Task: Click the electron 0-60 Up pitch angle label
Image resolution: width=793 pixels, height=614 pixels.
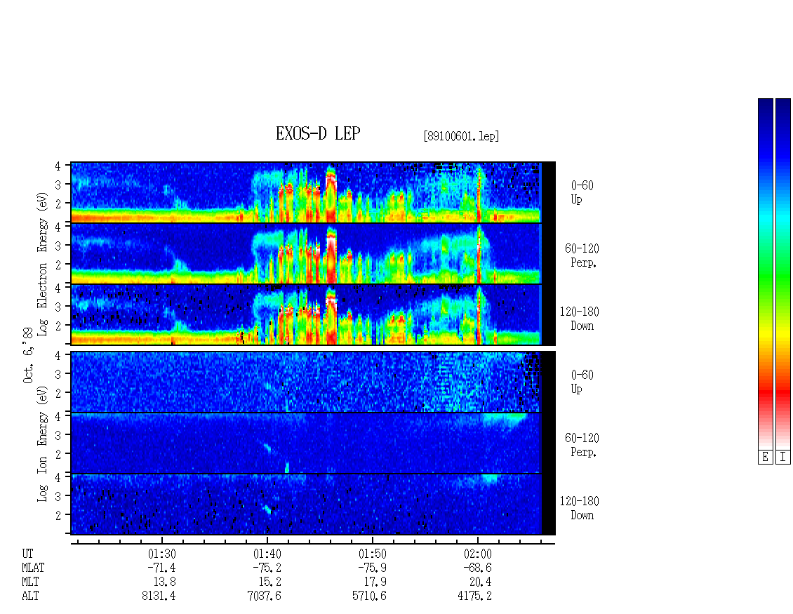Action: 582,192
